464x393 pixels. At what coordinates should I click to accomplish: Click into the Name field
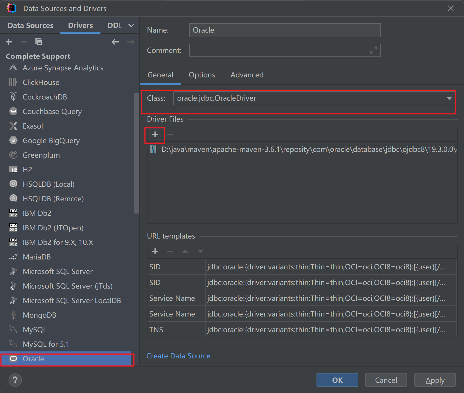[285, 30]
